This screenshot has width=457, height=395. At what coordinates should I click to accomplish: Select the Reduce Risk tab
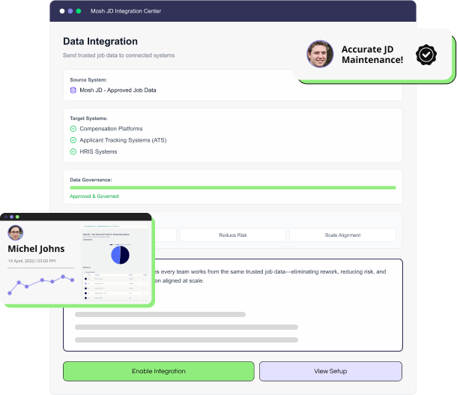click(233, 235)
